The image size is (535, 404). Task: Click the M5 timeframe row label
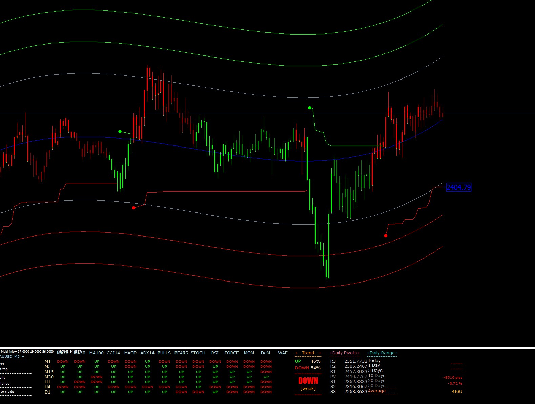tap(48, 367)
